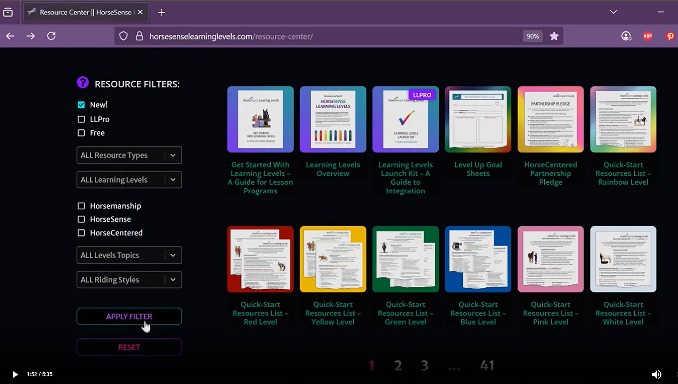Click the APPLY FILTER button
The image size is (678, 384).
[x=129, y=316]
